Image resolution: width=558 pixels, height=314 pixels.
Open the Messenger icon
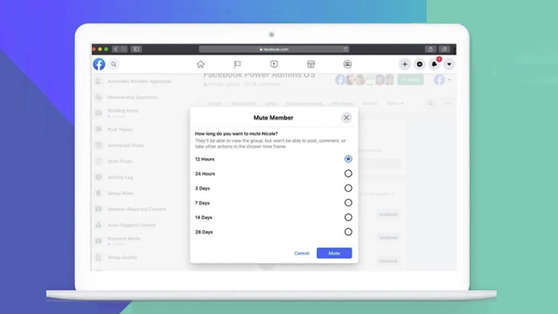point(420,64)
